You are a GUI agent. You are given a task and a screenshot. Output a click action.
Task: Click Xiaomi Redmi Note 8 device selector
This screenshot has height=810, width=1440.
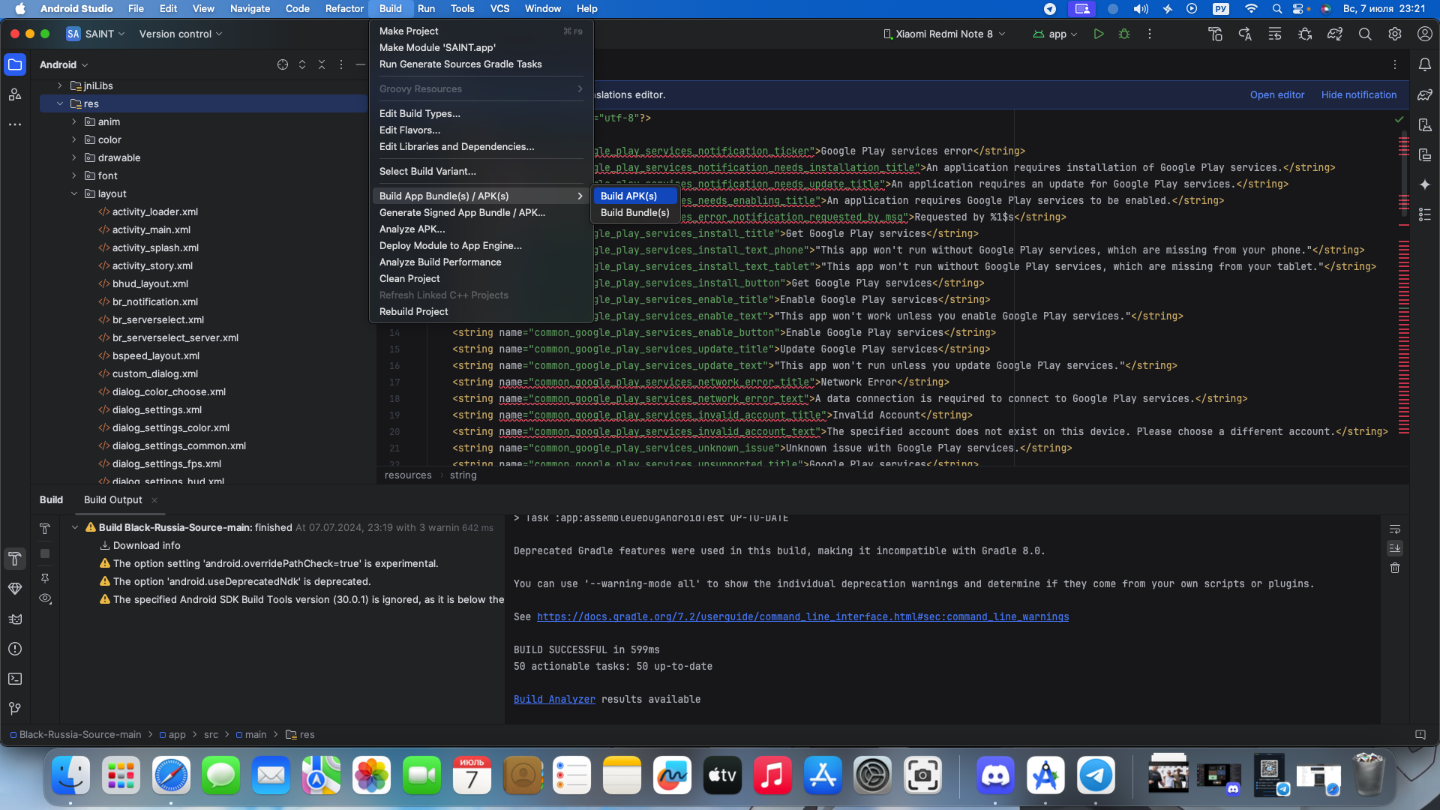pos(943,34)
